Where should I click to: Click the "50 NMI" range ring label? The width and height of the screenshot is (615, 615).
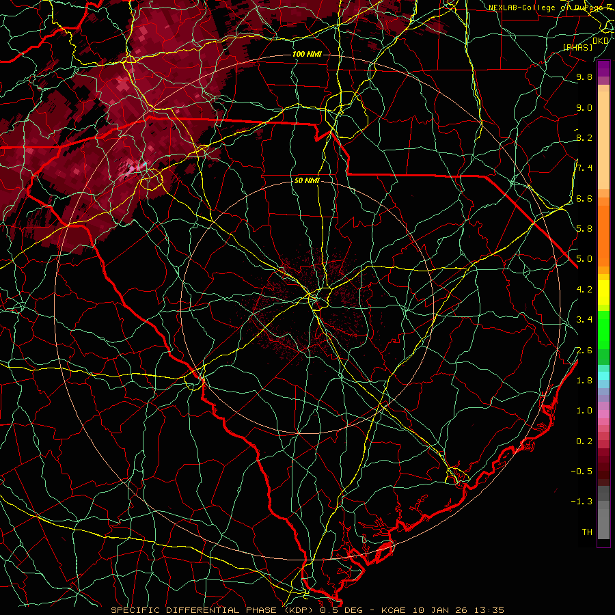[x=307, y=181]
